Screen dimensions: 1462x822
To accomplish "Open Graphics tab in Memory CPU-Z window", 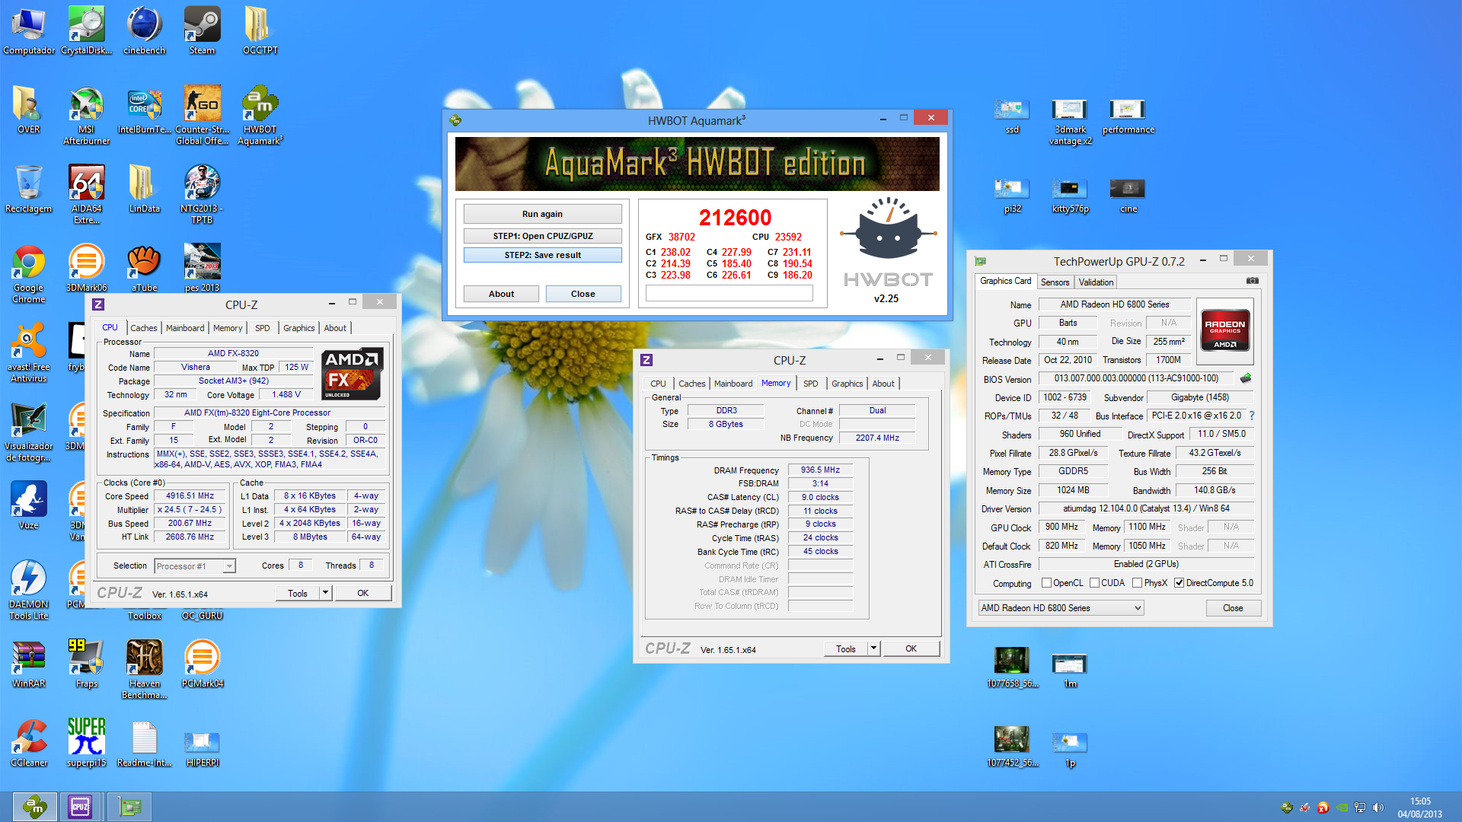I will (x=847, y=384).
